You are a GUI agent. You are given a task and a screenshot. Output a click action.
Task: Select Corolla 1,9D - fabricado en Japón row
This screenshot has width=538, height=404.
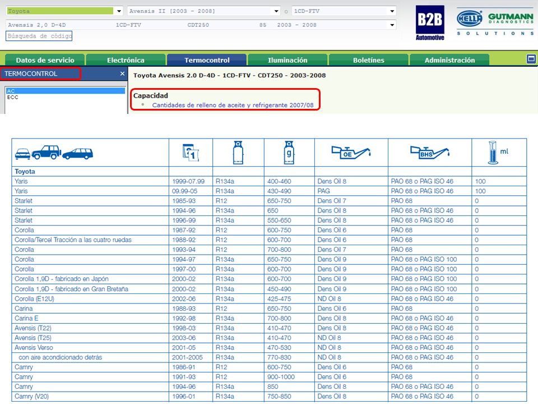tap(62, 279)
